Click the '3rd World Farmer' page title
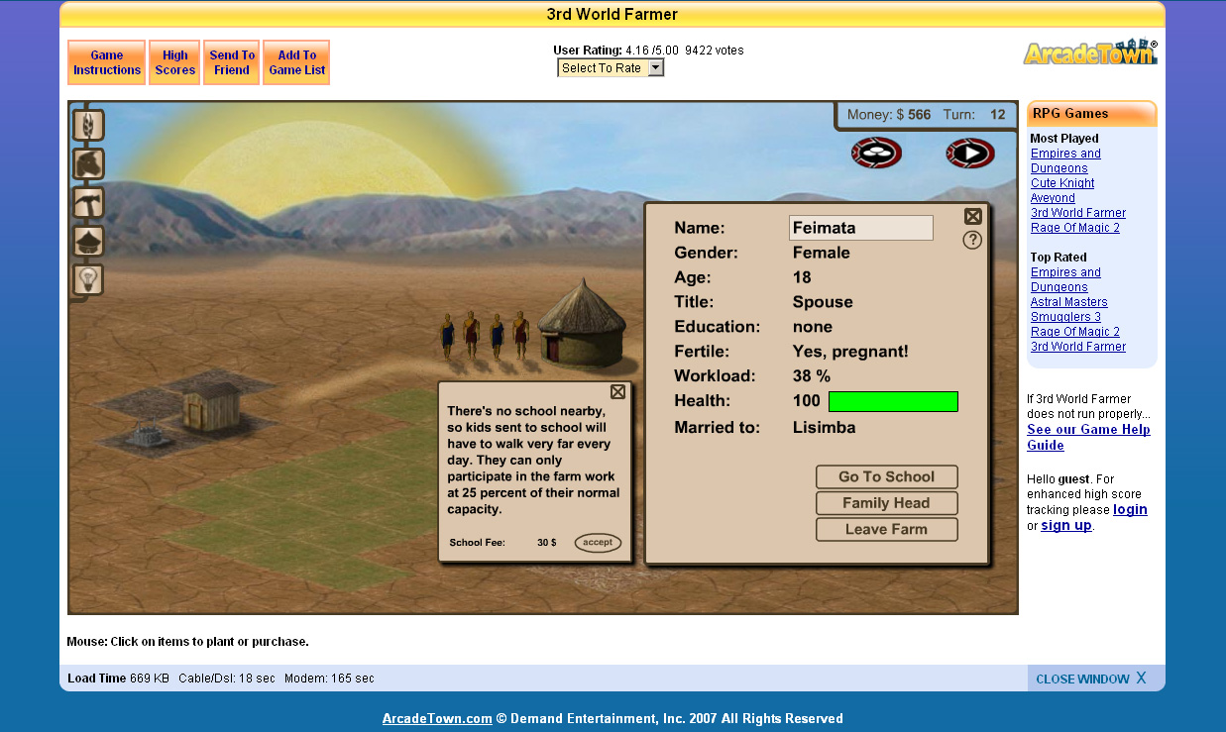The height and width of the screenshot is (732, 1226). 613,14
